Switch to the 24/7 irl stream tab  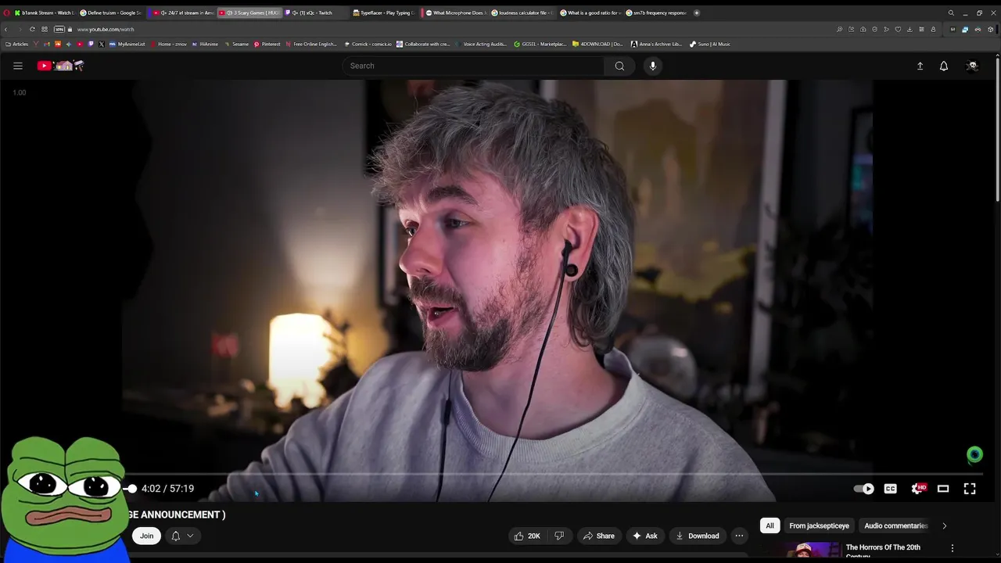tap(183, 13)
